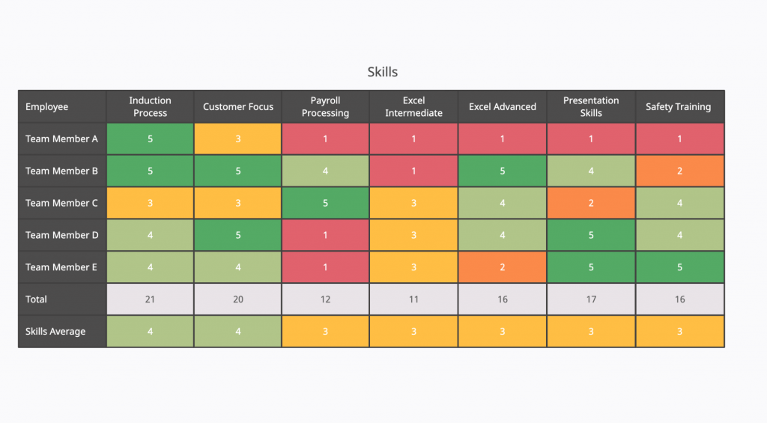Click Team Member C's Payroll Processing score
This screenshot has height=423, width=767.
325,203
